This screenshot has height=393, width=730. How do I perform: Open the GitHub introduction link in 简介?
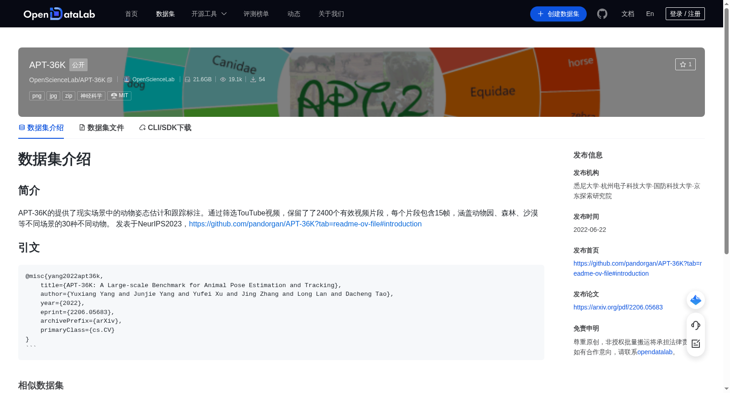[x=305, y=224]
